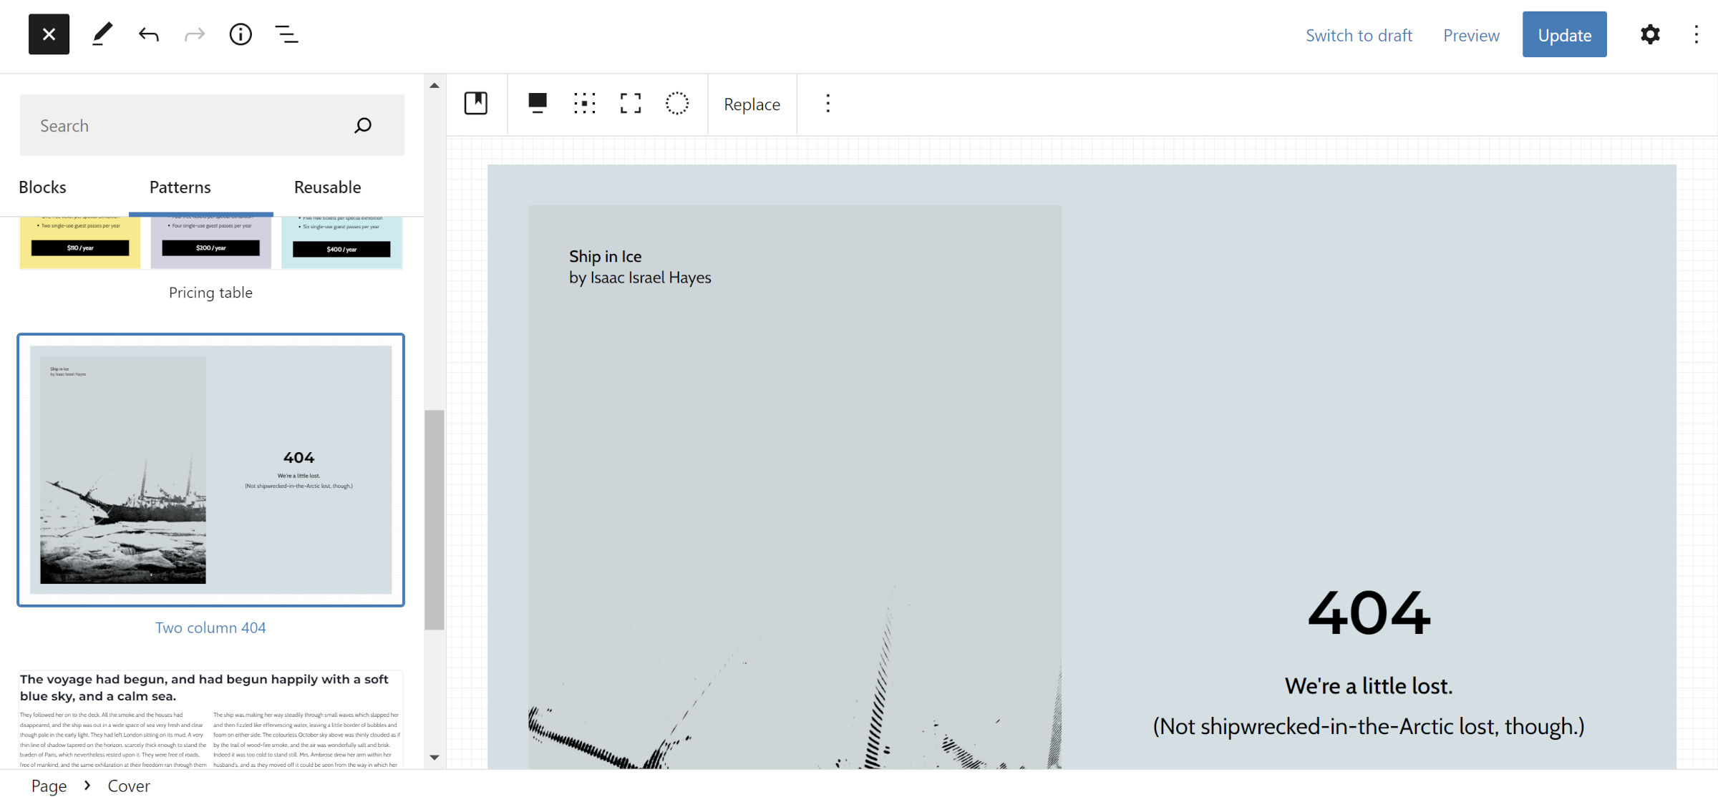Open the block options three-dot menu icon
Image resolution: width=1718 pixels, height=797 pixels.
(x=828, y=104)
